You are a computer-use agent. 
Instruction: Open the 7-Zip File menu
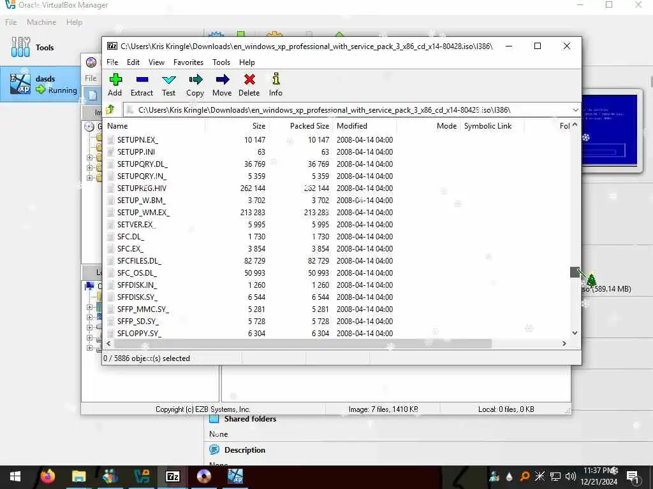coord(112,62)
